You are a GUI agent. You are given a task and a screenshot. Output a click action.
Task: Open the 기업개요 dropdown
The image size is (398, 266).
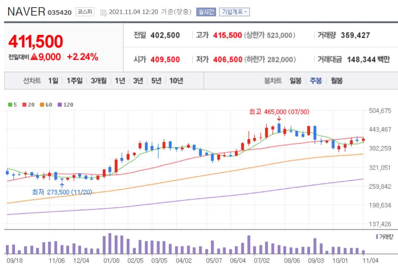[234, 12]
